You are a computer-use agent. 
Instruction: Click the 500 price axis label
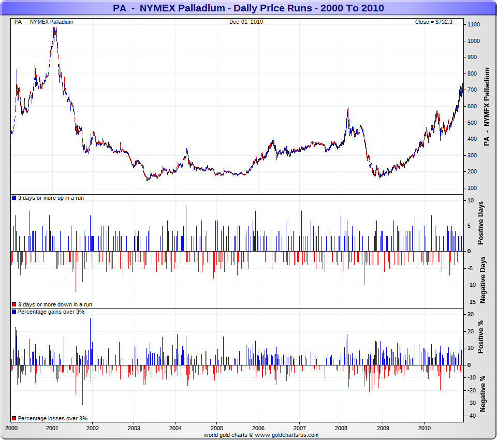pos(472,123)
